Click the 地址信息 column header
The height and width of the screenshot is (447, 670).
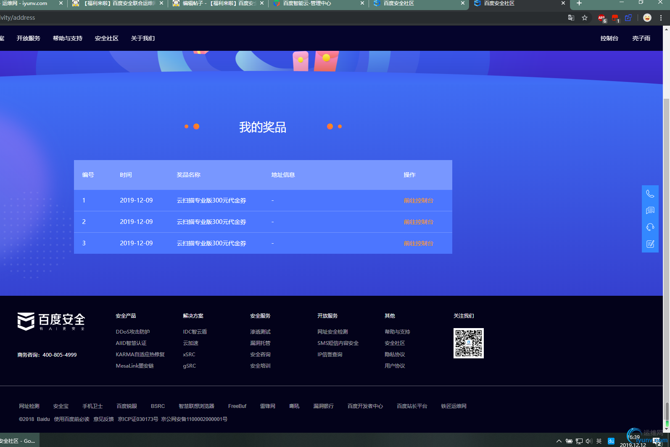click(283, 175)
